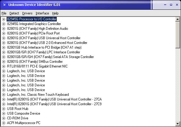Expand ACPI Multiprocessor PC node

point(4,123)
